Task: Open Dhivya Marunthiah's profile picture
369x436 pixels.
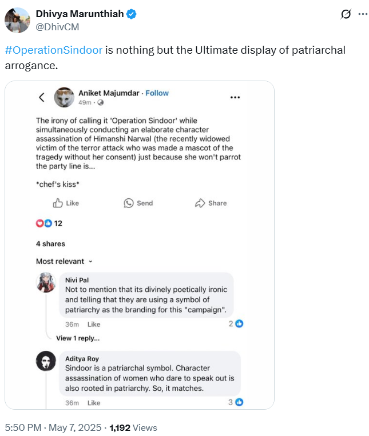Action: point(17,20)
